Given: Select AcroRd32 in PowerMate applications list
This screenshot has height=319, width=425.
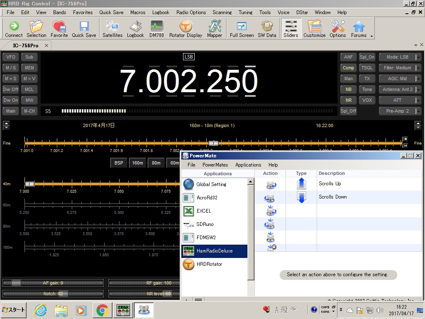Looking at the screenshot, I should [215, 198].
